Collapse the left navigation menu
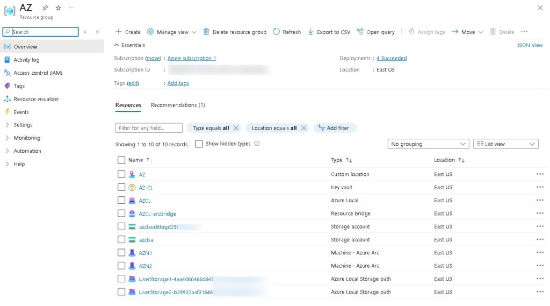This screenshot has width=550, height=306. [x=98, y=32]
